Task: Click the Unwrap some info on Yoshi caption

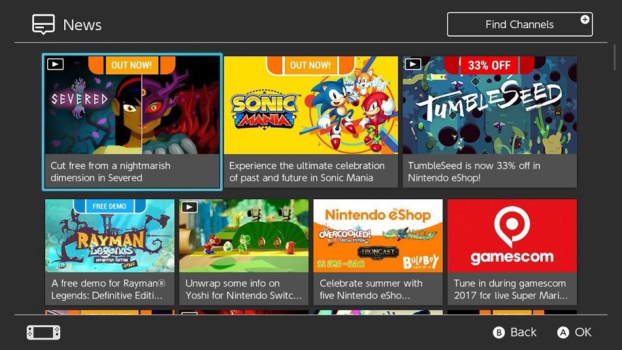Action: pyautogui.click(x=243, y=289)
